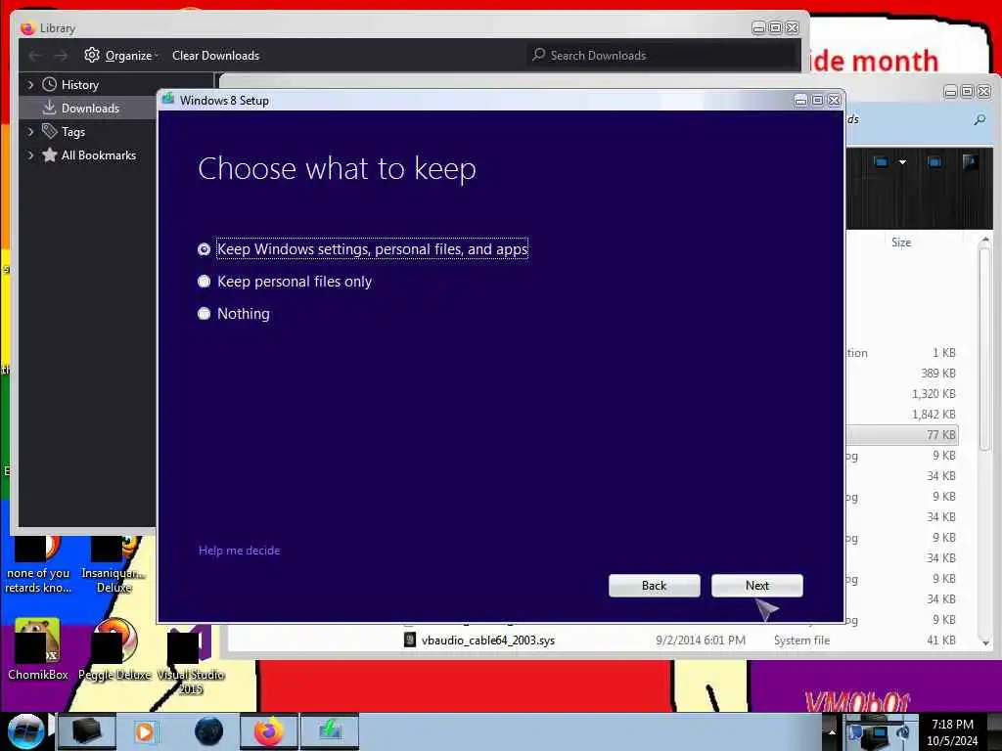The image size is (1002, 751).
Task: Click the search magnifier in Explorer window
Action: (x=979, y=119)
